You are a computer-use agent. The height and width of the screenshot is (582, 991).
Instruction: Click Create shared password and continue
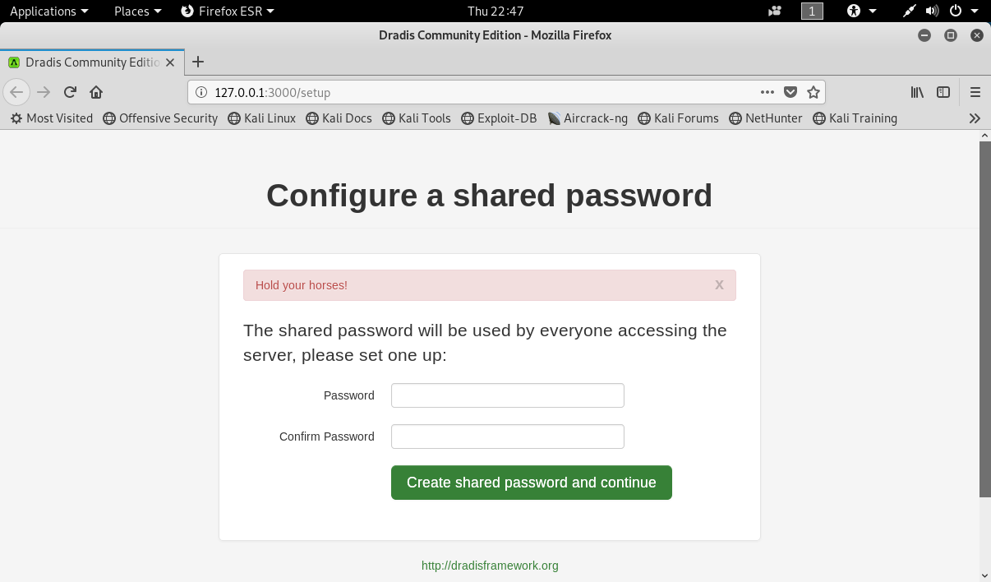pyautogui.click(x=531, y=483)
